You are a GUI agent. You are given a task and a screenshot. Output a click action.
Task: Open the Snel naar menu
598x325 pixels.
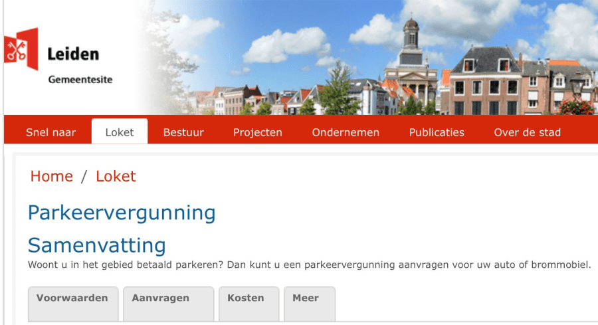point(50,132)
